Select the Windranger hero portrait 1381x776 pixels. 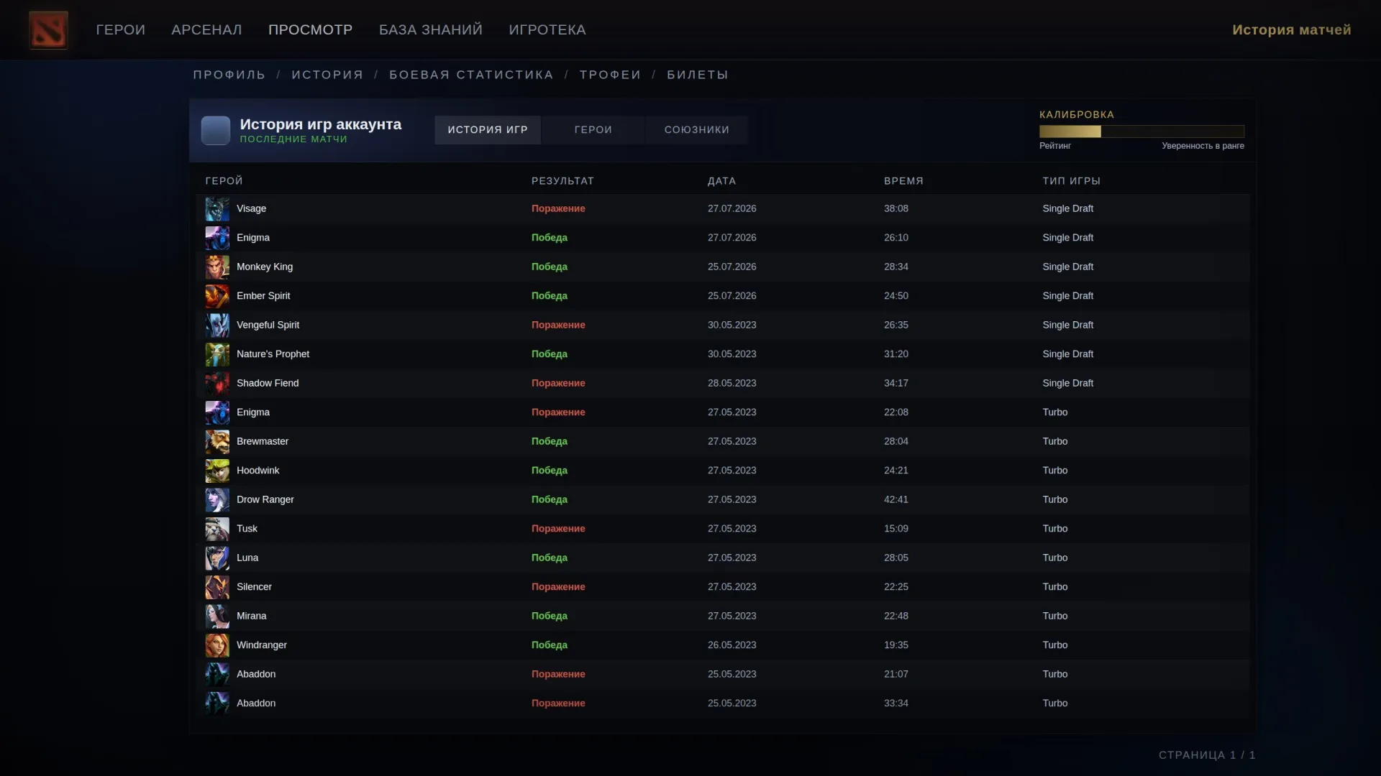click(x=217, y=645)
